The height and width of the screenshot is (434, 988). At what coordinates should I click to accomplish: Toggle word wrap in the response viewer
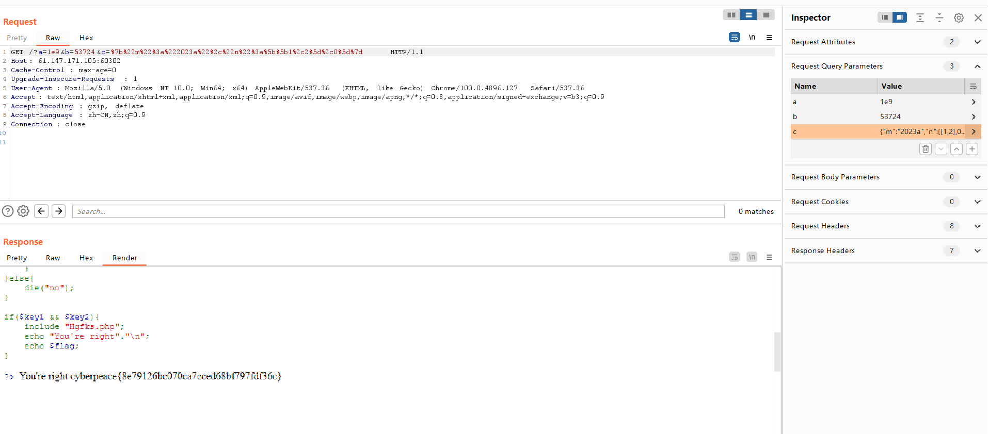735,257
